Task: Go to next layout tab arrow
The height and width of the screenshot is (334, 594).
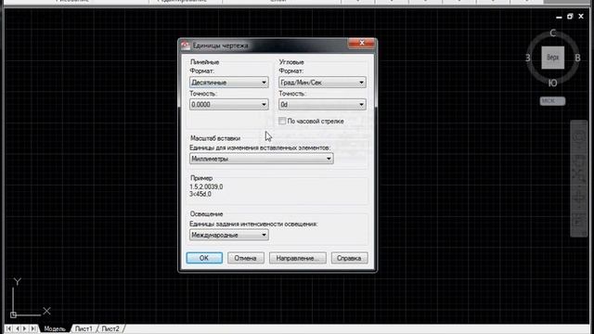Action: [x=25, y=328]
